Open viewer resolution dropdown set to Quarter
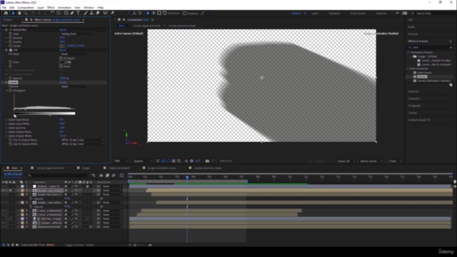Image resolution: width=457 pixels, height=257 pixels. pos(142,161)
